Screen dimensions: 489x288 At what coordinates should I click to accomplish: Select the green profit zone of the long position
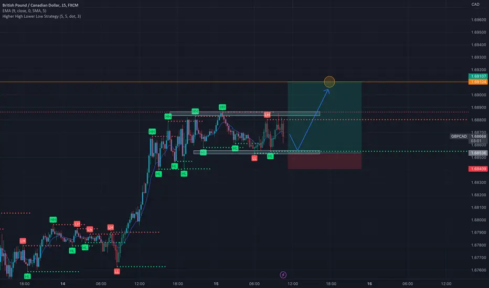(324, 117)
